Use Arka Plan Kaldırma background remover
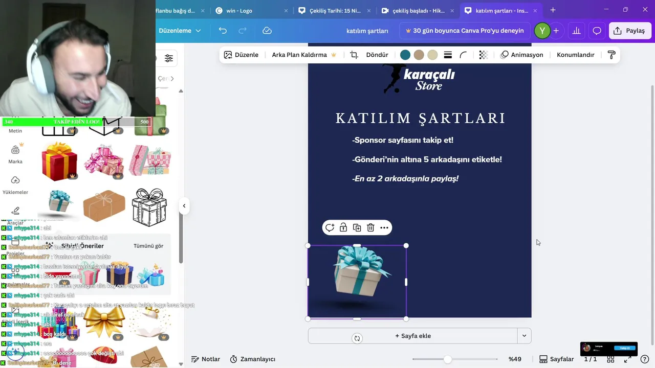 click(304, 55)
